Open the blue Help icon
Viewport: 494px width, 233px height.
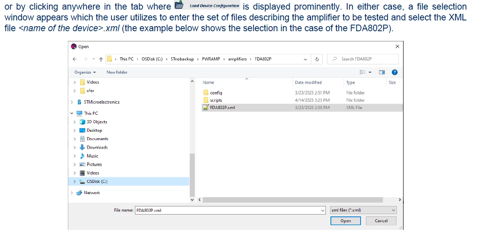[394, 72]
